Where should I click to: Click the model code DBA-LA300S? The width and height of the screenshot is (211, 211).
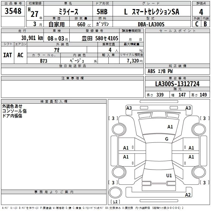click(x=151, y=24)
